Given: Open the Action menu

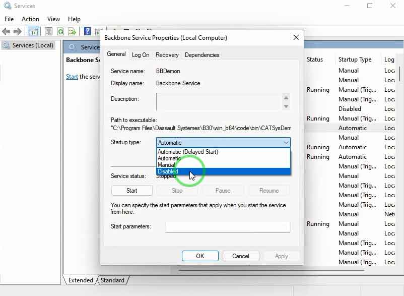Looking at the screenshot, I should click(30, 19).
